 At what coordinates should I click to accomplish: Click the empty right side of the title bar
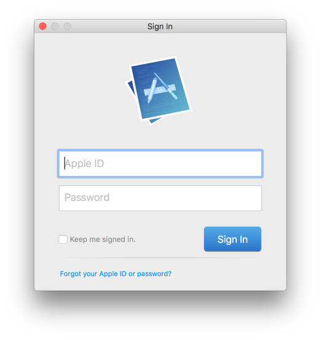229,26
